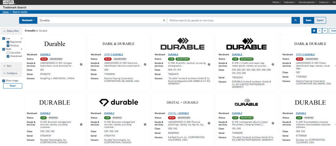
Task: Switch to compact row view icon
Action: coord(325,31)
